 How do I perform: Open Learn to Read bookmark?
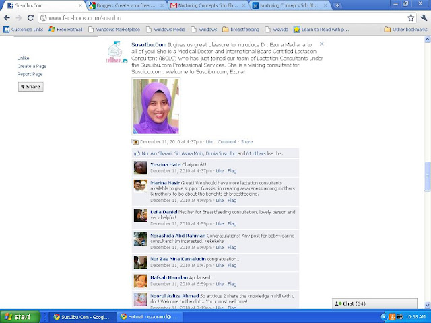point(321,30)
